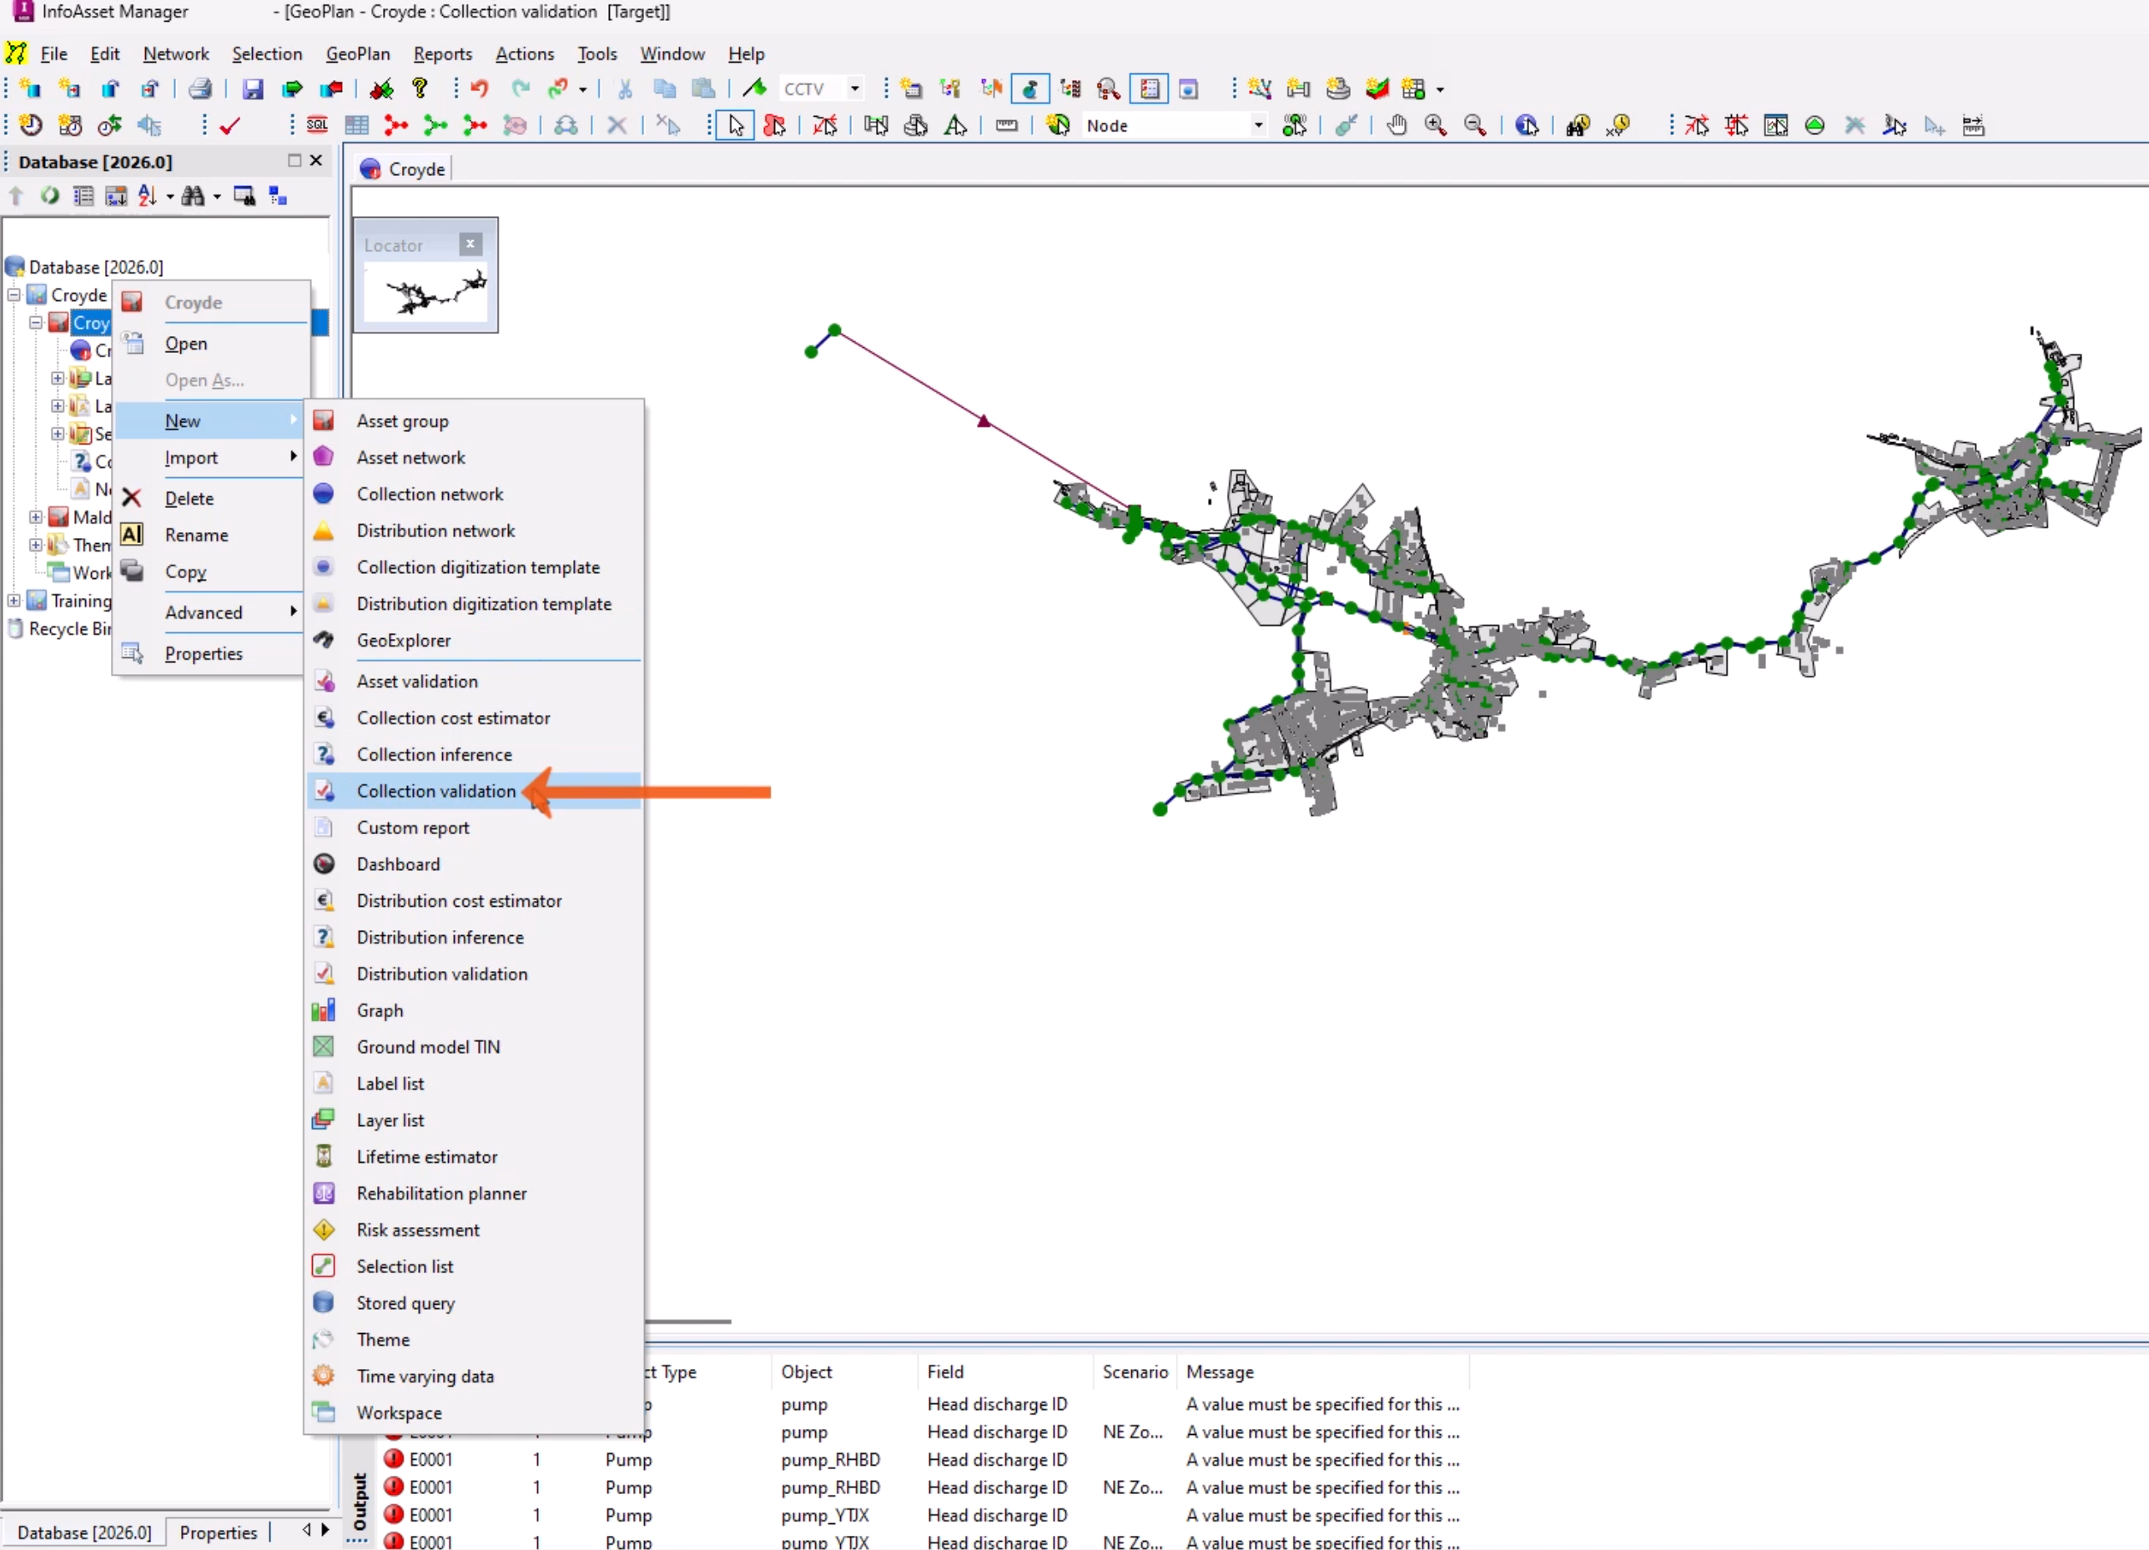
Task: Select Collection validation from the submenu
Action: coord(435,791)
